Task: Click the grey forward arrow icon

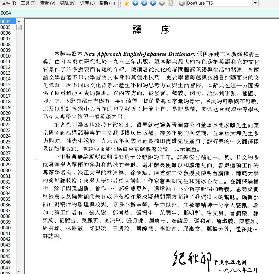Action: point(162,3)
